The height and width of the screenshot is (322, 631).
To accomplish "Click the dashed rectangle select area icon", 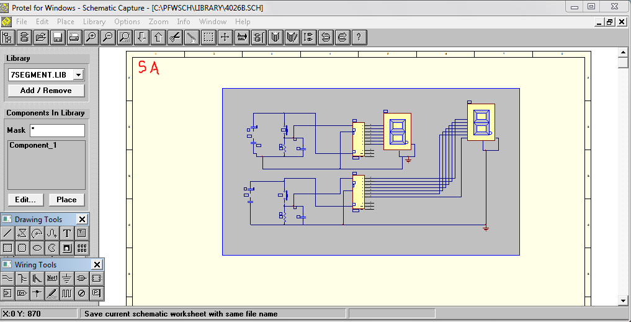I will coord(208,37).
